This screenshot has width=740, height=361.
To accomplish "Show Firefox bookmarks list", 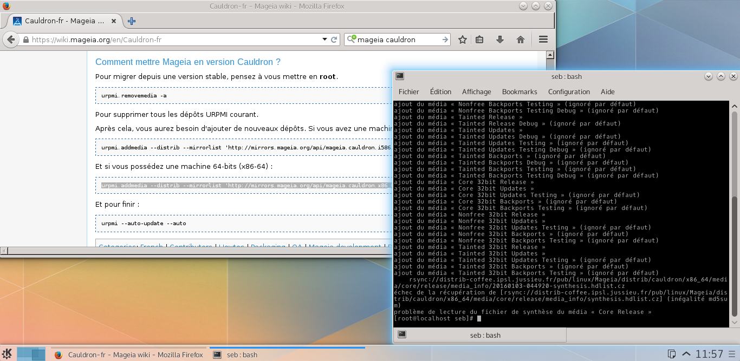I will click(x=479, y=40).
